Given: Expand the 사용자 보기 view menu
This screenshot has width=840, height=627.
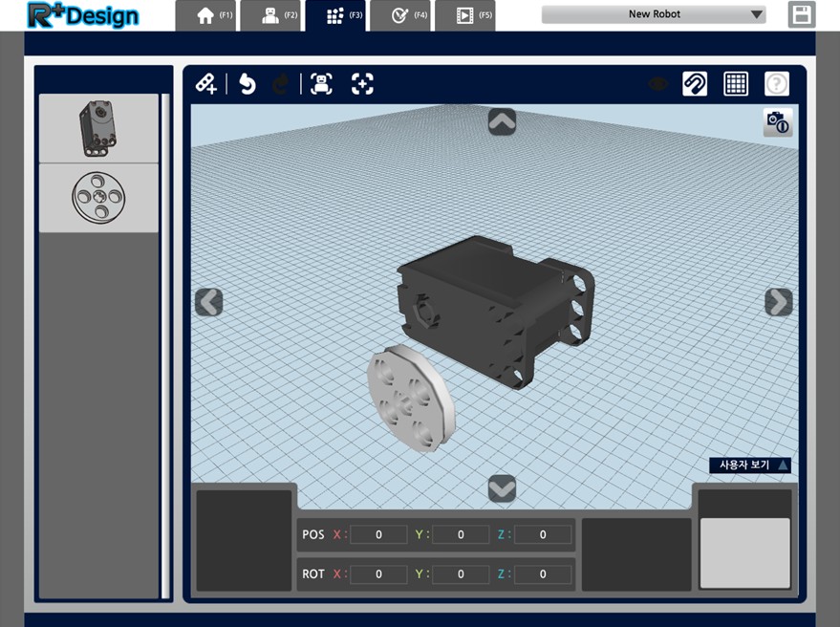Looking at the screenshot, I should [750, 465].
